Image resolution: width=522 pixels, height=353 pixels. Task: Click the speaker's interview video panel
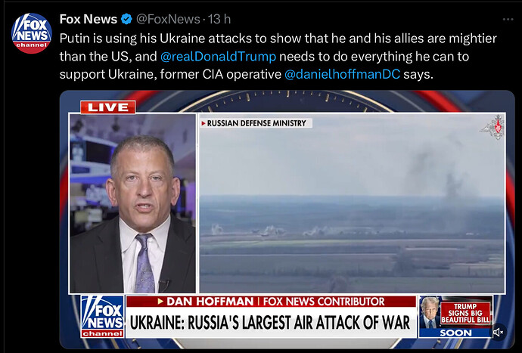[x=133, y=203]
